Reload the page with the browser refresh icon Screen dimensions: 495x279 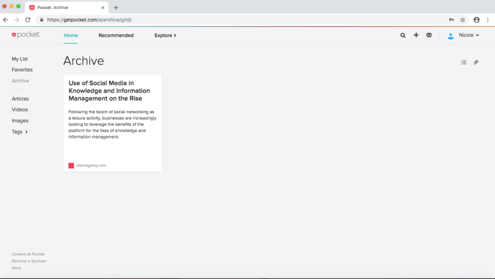coord(28,19)
